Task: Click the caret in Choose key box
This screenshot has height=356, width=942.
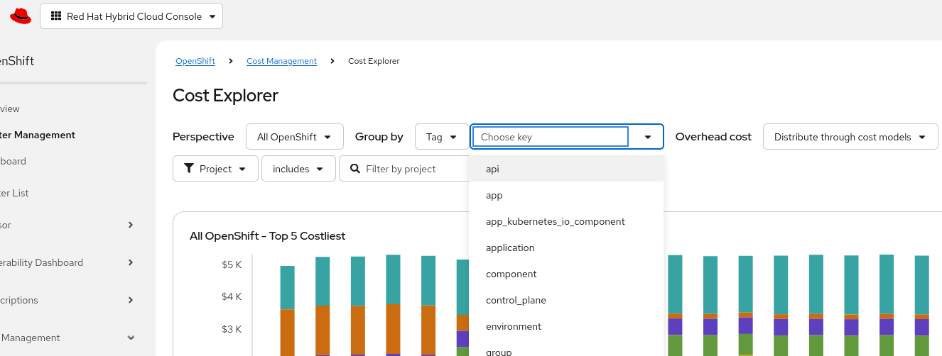Action: [x=648, y=137]
